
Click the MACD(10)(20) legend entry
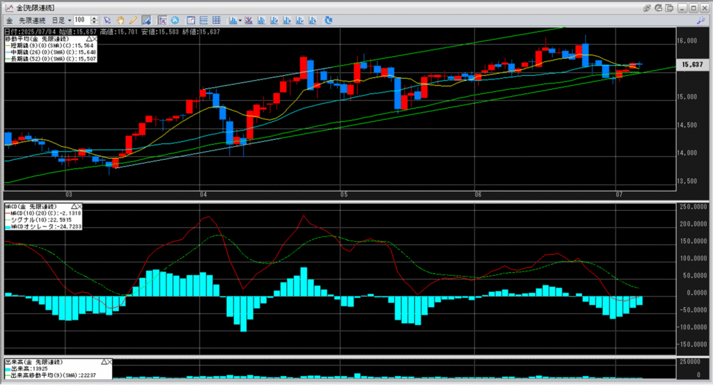pos(42,213)
